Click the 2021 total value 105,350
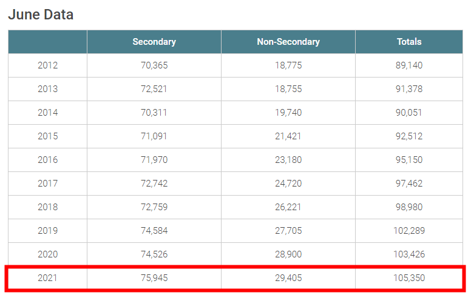471x298 pixels. coord(409,278)
